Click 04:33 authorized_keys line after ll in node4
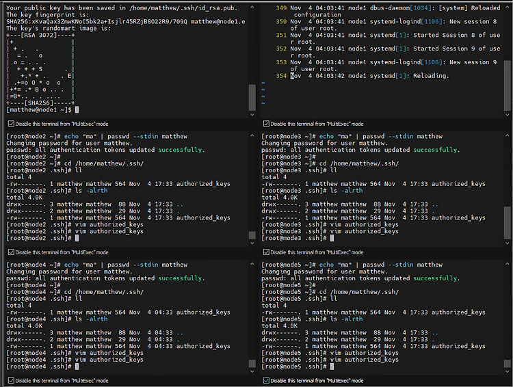This screenshot has height=387, width=513. [118, 312]
